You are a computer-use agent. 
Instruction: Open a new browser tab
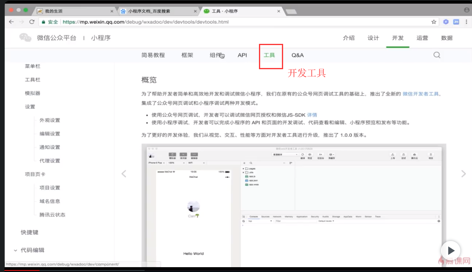click(291, 12)
